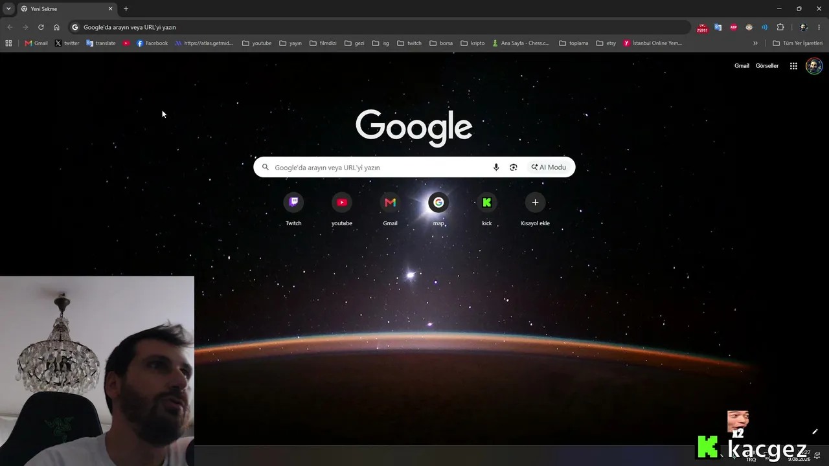The height and width of the screenshot is (466, 829).
Task: Open the Gmail shortcut tile
Action: tap(390, 210)
